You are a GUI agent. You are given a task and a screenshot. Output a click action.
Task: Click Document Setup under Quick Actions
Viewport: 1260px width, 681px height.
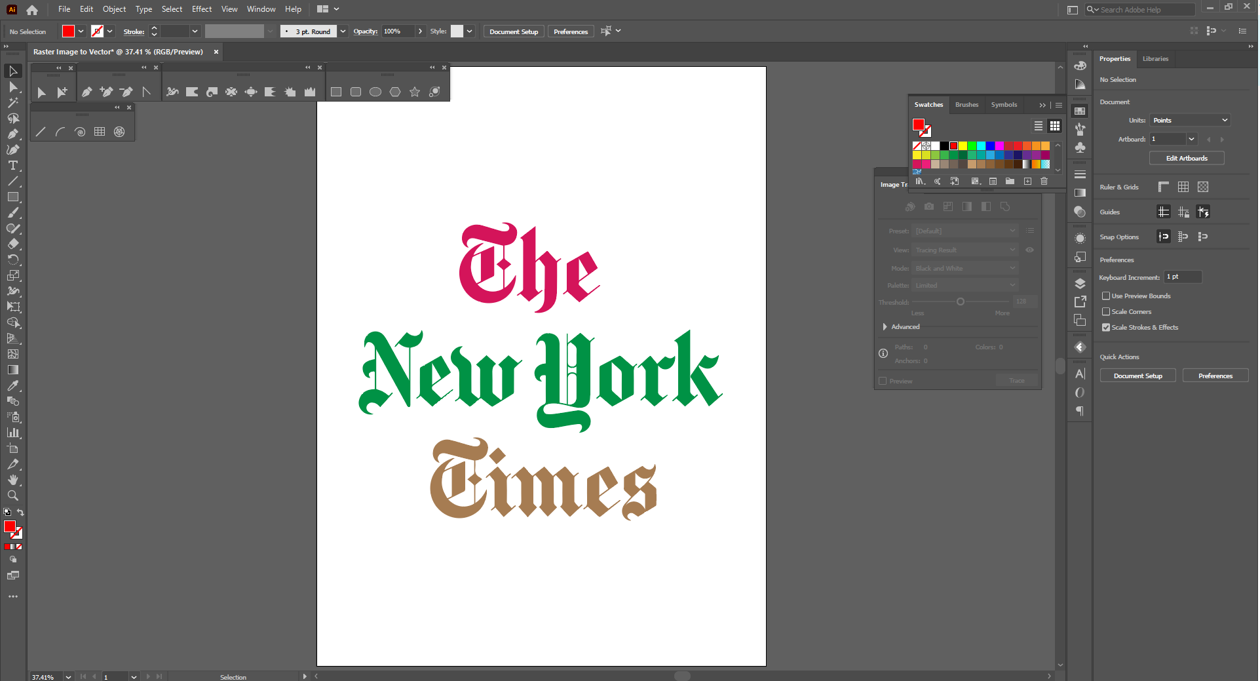coord(1138,376)
